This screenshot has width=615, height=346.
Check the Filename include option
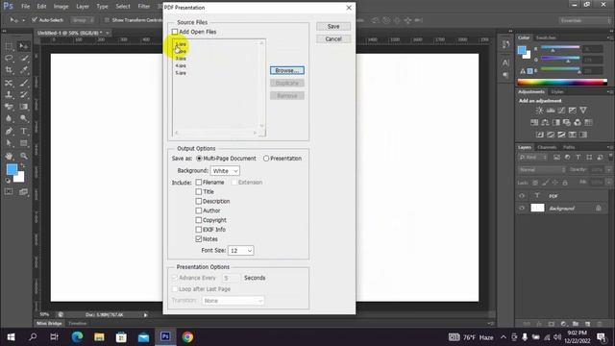click(199, 183)
